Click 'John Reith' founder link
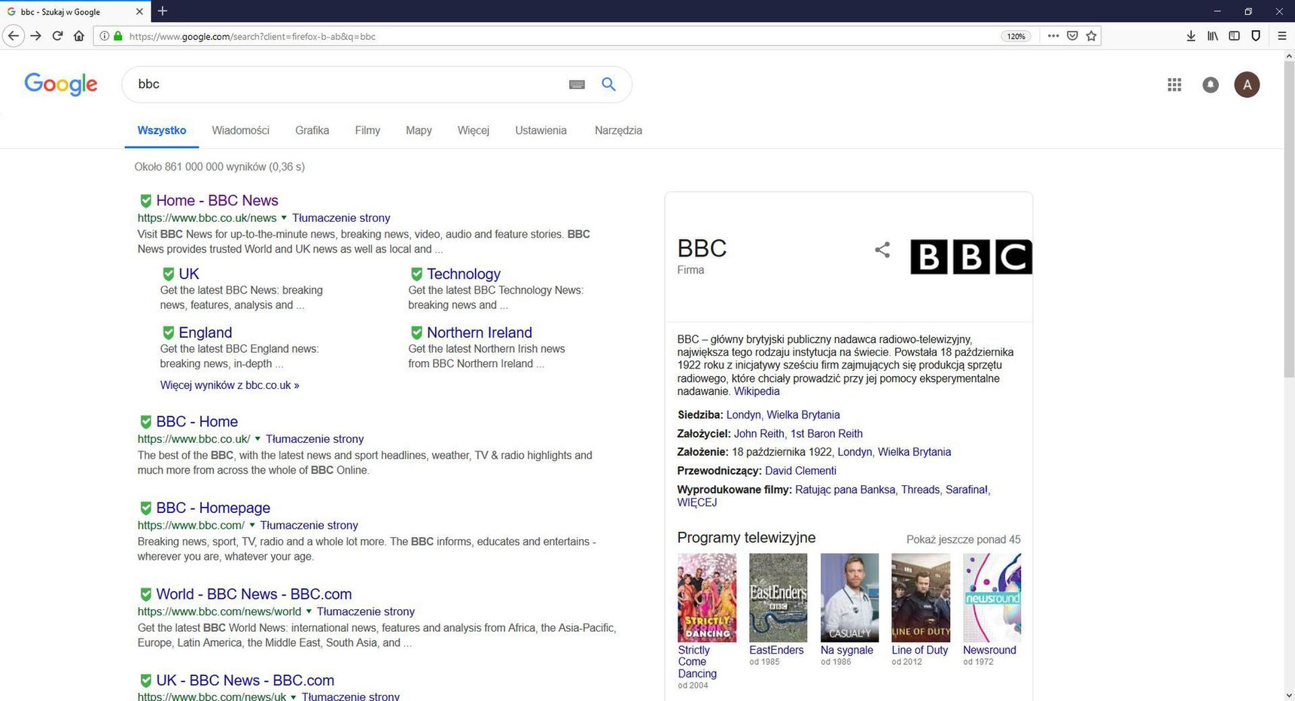Viewport: 1295px width, 701px height. (759, 433)
